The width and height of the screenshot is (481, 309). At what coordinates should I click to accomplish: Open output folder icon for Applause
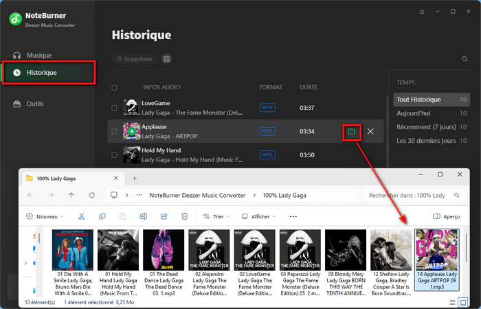(x=352, y=132)
